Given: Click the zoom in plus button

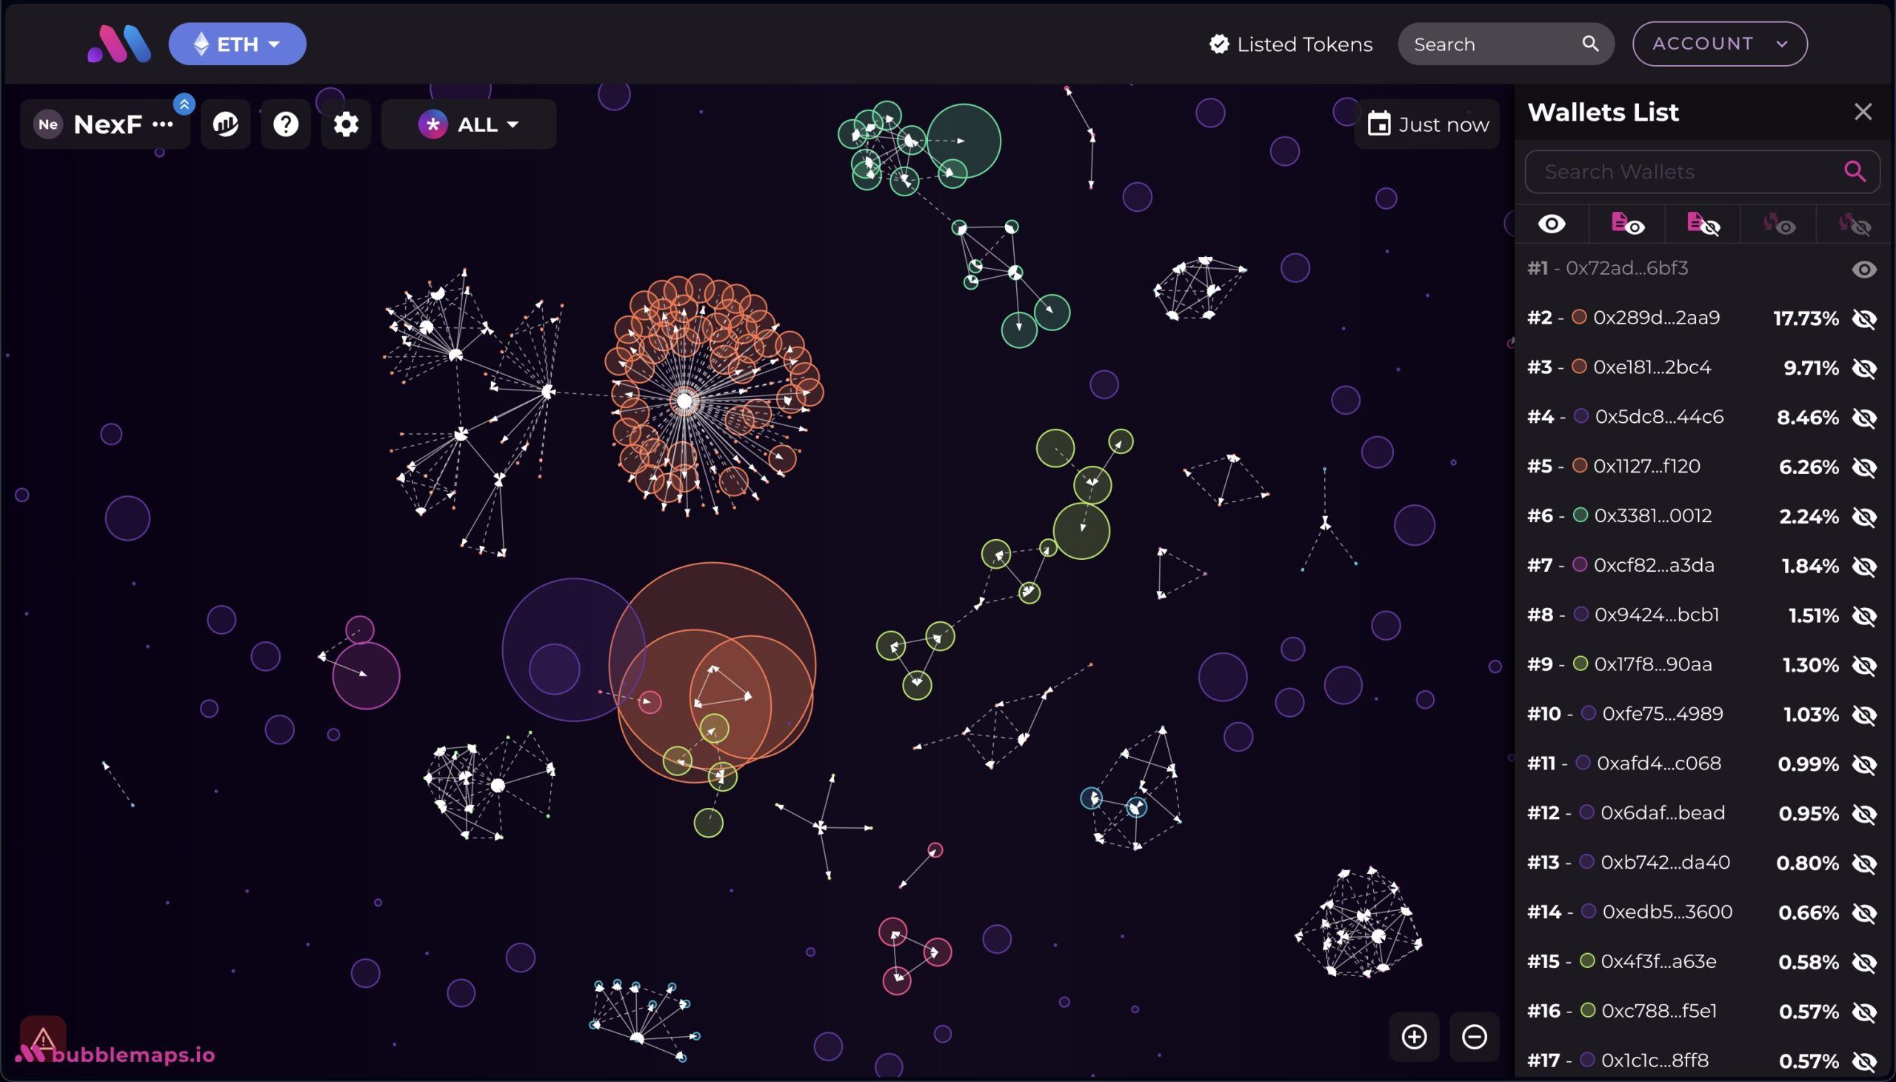Looking at the screenshot, I should (x=1414, y=1037).
